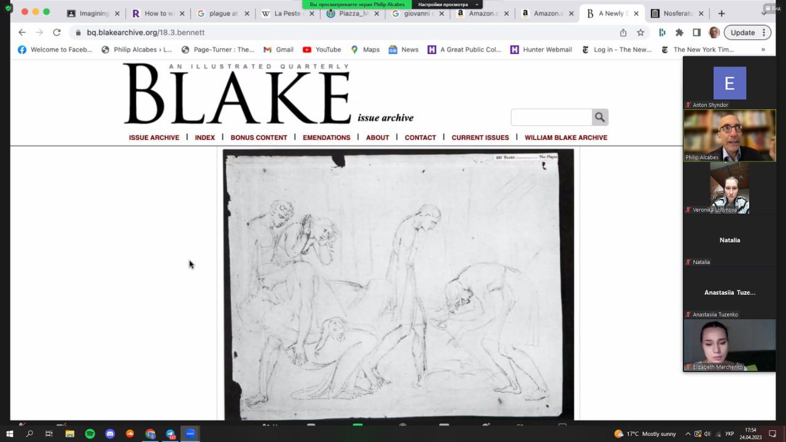Screen dimensions: 786x442
Task: Close the Imagining tab
Action: pos(117,14)
